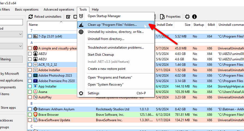The height and width of the screenshot is (131, 244).
Task: Click the Reload uninstallers label
Action: point(48,17)
